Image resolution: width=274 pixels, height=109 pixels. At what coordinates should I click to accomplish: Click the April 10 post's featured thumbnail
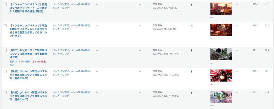[221, 9]
